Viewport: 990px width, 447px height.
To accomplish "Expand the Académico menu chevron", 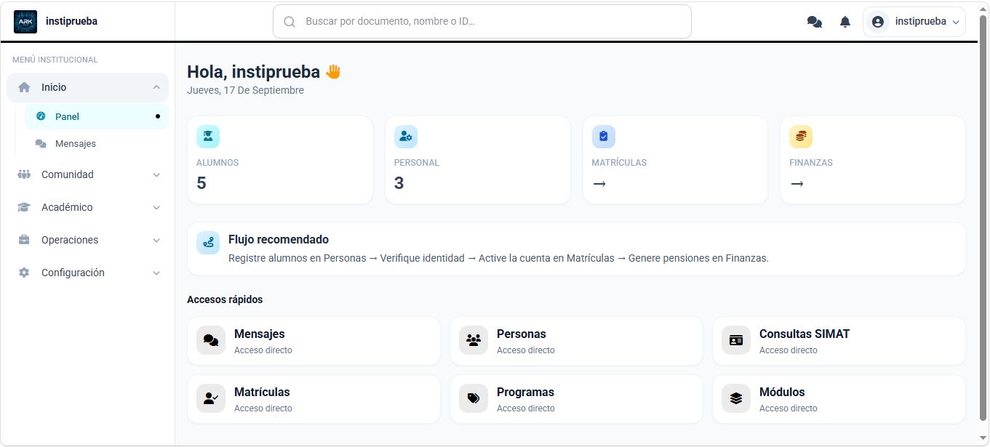I will coord(156,207).
